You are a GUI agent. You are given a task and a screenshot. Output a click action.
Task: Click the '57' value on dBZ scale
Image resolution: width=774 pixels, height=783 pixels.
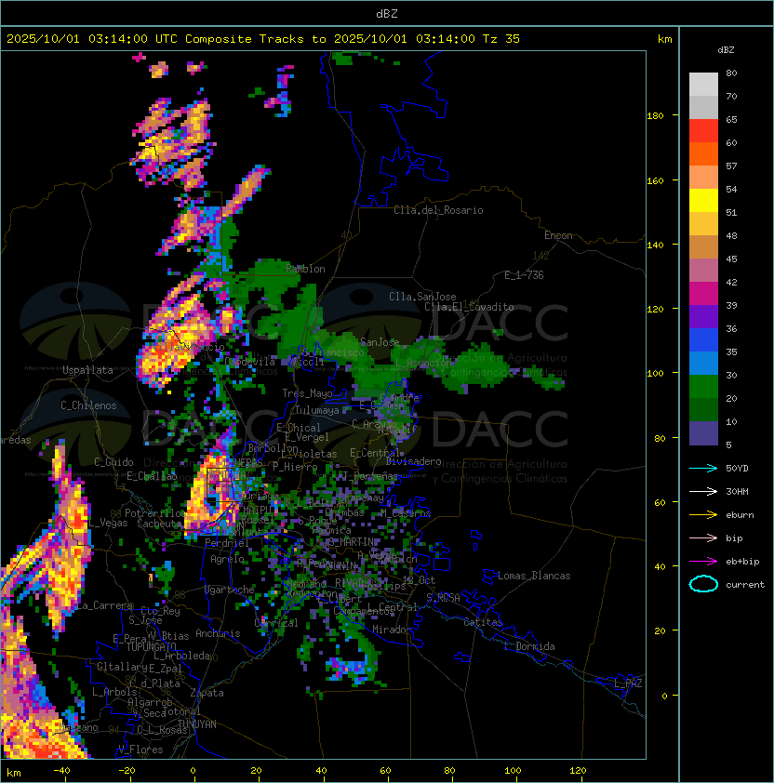pyautogui.click(x=731, y=166)
